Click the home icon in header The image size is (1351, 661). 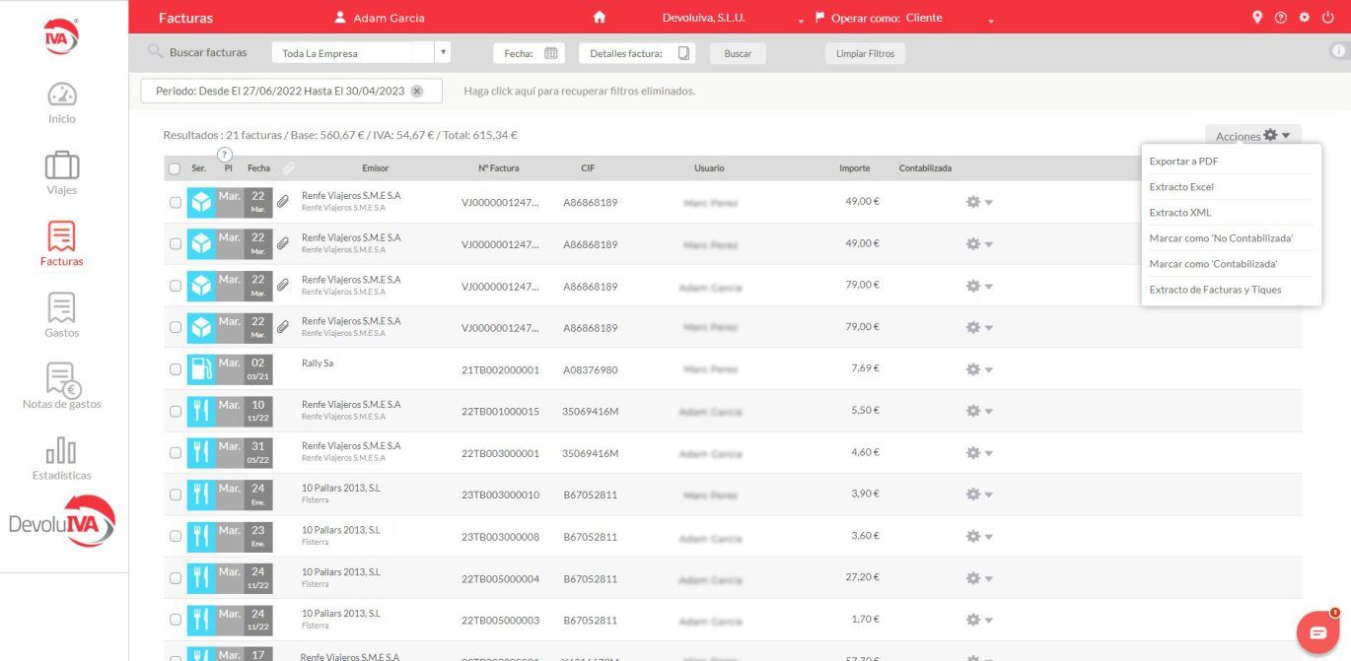coord(599,18)
